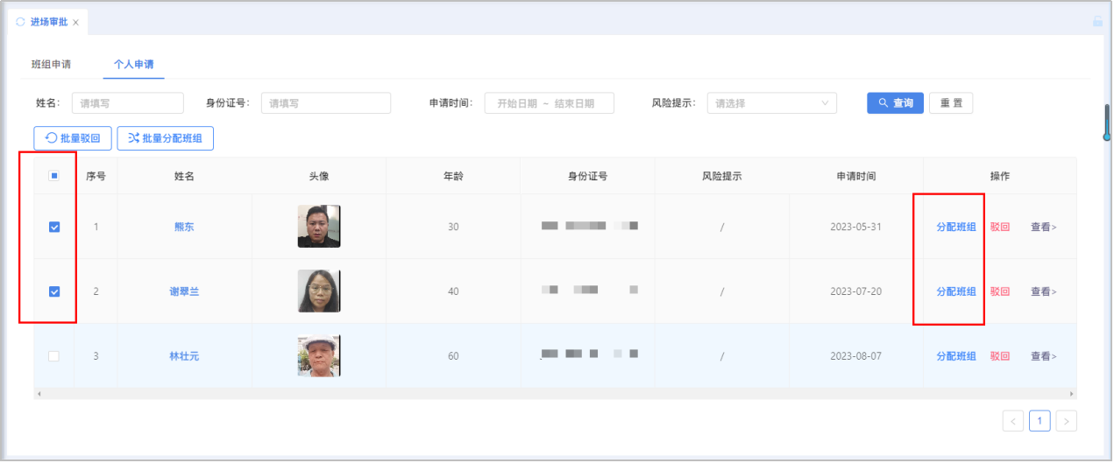Click the refresh icon on 进场审批 tab
Image resolution: width=1114 pixels, height=463 pixels.
pyautogui.click(x=21, y=22)
